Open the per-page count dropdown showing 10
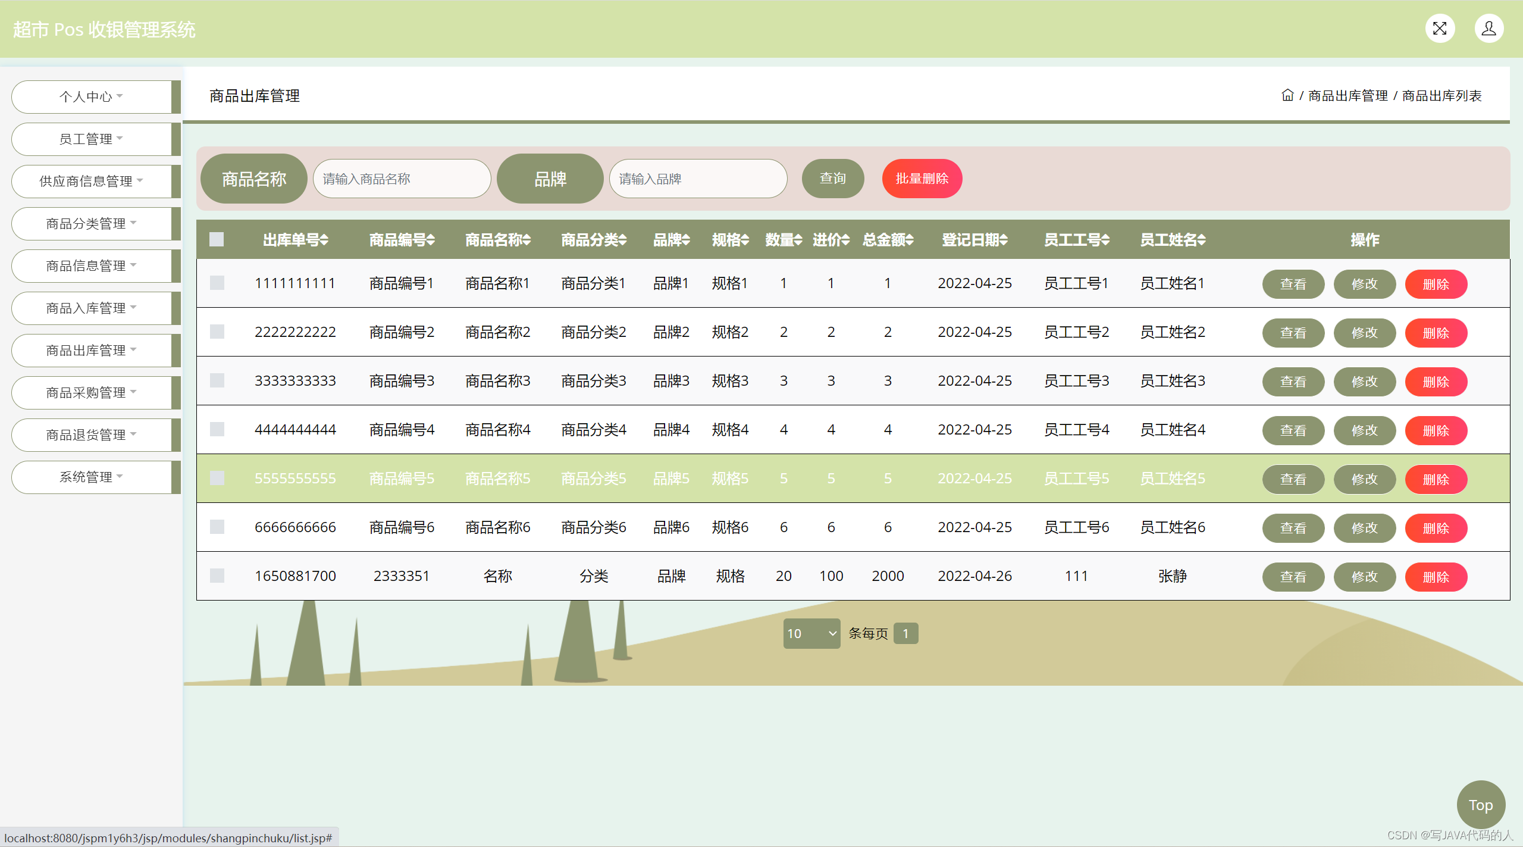The width and height of the screenshot is (1523, 847). point(811,633)
